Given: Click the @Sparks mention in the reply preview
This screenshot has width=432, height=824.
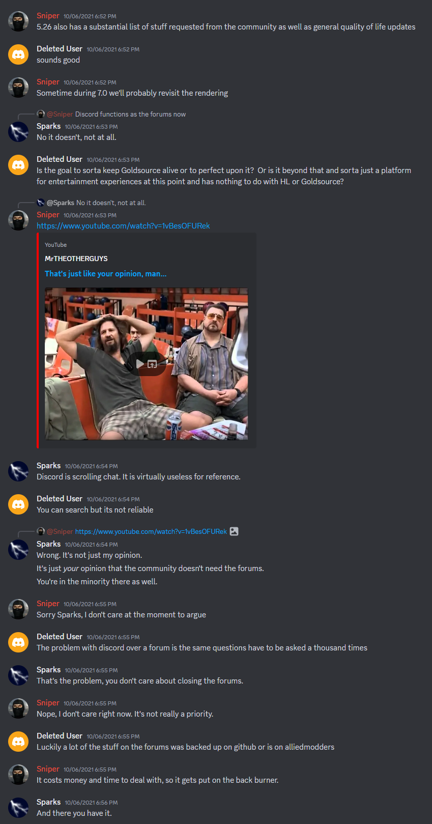Looking at the screenshot, I should (61, 203).
